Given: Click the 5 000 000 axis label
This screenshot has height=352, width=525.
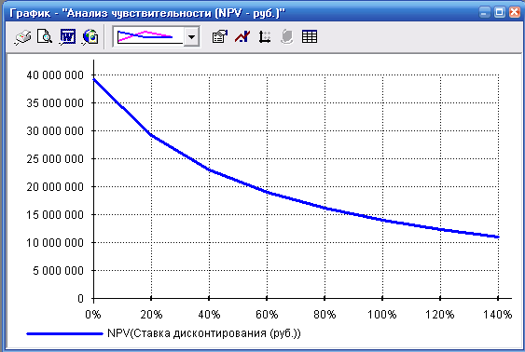Looking at the screenshot, I should (58, 270).
